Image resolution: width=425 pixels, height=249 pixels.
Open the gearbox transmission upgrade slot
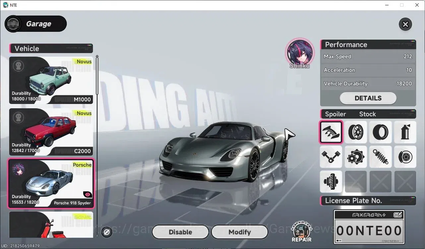tap(356, 157)
